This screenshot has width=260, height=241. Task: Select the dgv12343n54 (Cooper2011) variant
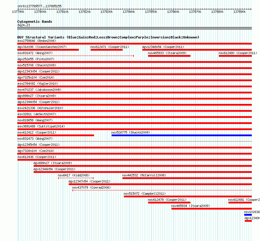pyautogui.click(x=39, y=71)
